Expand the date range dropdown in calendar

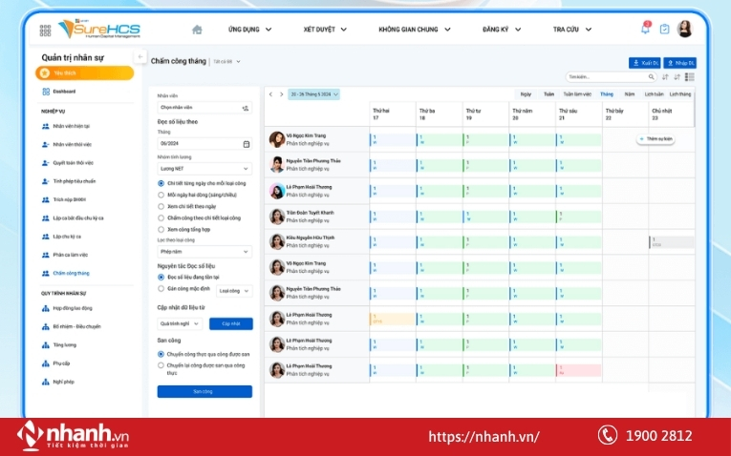314,94
